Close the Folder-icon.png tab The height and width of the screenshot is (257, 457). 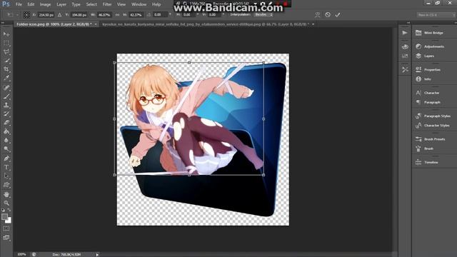coord(96,24)
